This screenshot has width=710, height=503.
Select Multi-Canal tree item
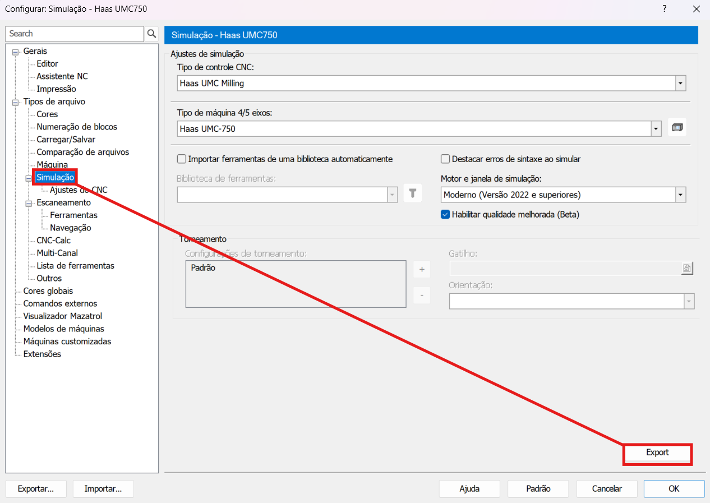57,253
